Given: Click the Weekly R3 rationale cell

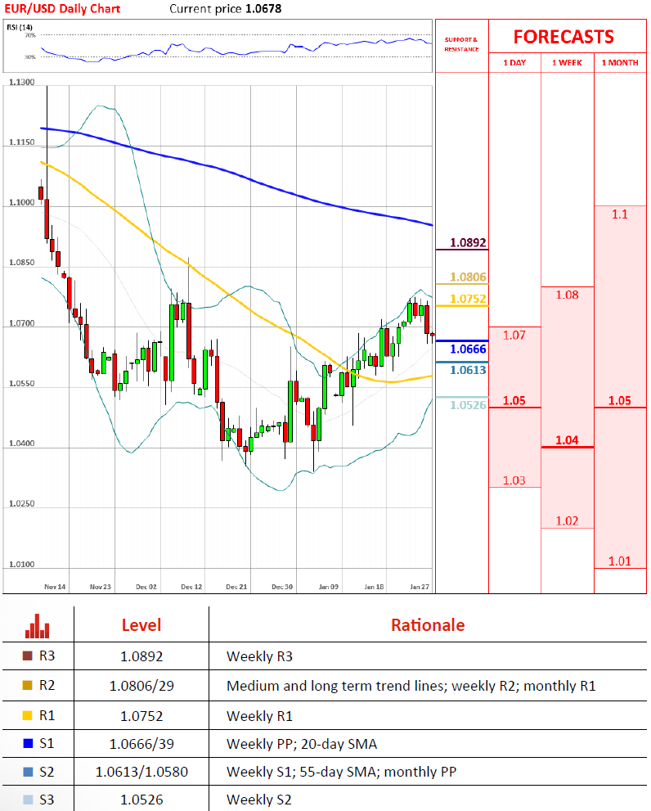Looking at the screenshot, I should (x=259, y=656).
